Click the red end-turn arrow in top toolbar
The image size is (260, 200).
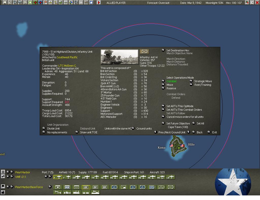[x=99, y=3]
